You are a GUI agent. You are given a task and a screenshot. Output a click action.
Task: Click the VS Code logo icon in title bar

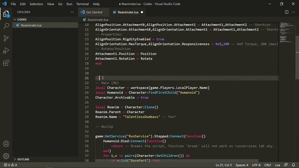[x=4, y=4]
